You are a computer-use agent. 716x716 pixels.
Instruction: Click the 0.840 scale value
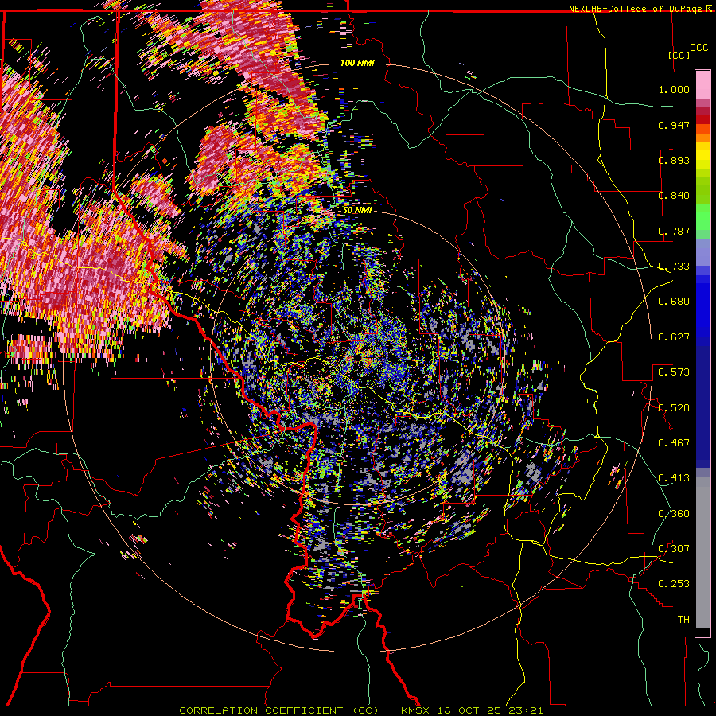pyautogui.click(x=674, y=195)
